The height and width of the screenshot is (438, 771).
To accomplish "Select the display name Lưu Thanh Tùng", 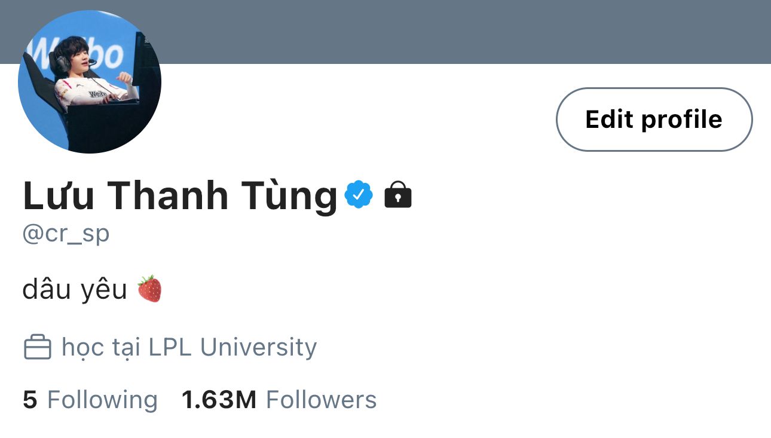I will 179,195.
